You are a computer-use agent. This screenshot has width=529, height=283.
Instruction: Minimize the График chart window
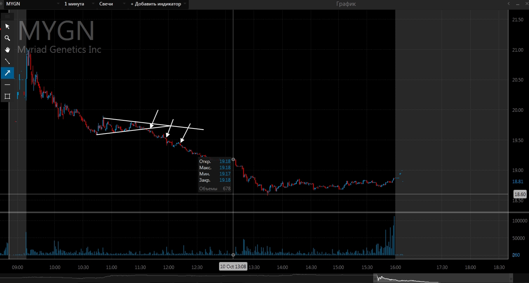pyautogui.click(x=517, y=4)
